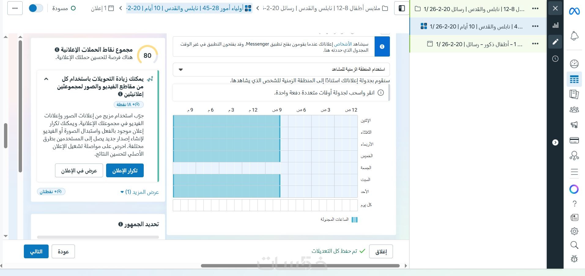
Task: Open billing credit card icon
Action: [574, 140]
